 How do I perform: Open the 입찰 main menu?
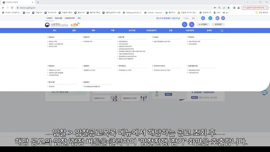74,30
